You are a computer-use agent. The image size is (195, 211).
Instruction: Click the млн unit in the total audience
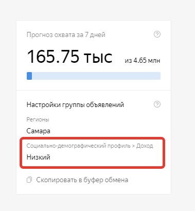click(x=154, y=61)
